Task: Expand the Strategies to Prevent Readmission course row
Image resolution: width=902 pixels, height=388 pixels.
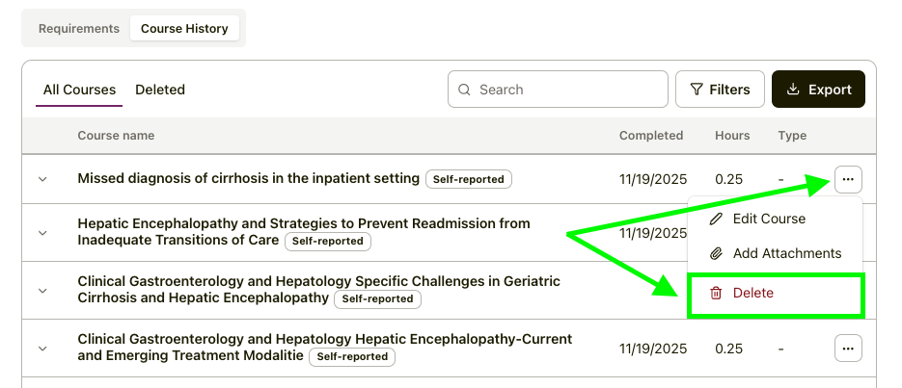Action: coord(42,233)
